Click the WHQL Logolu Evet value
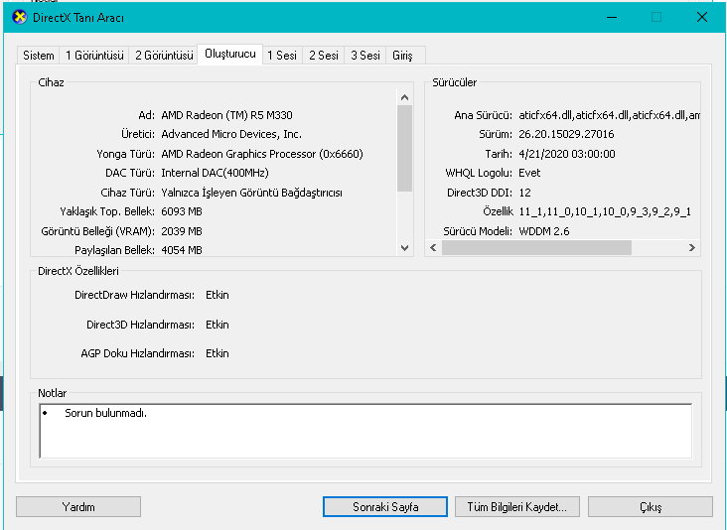This screenshot has height=530, width=727. coord(529,173)
